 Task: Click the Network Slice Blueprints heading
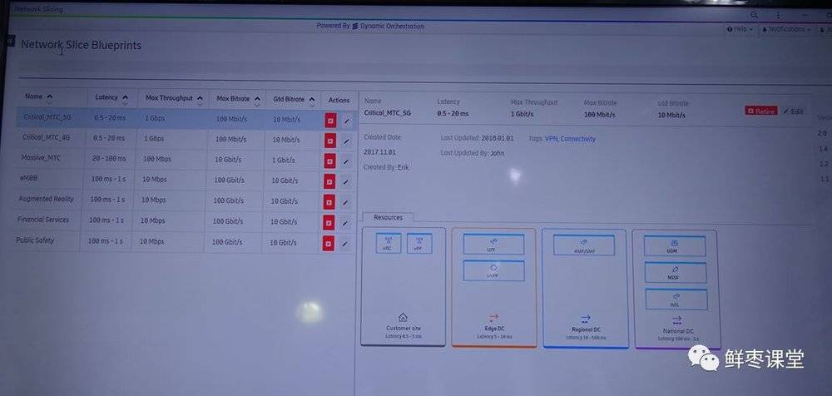point(82,45)
